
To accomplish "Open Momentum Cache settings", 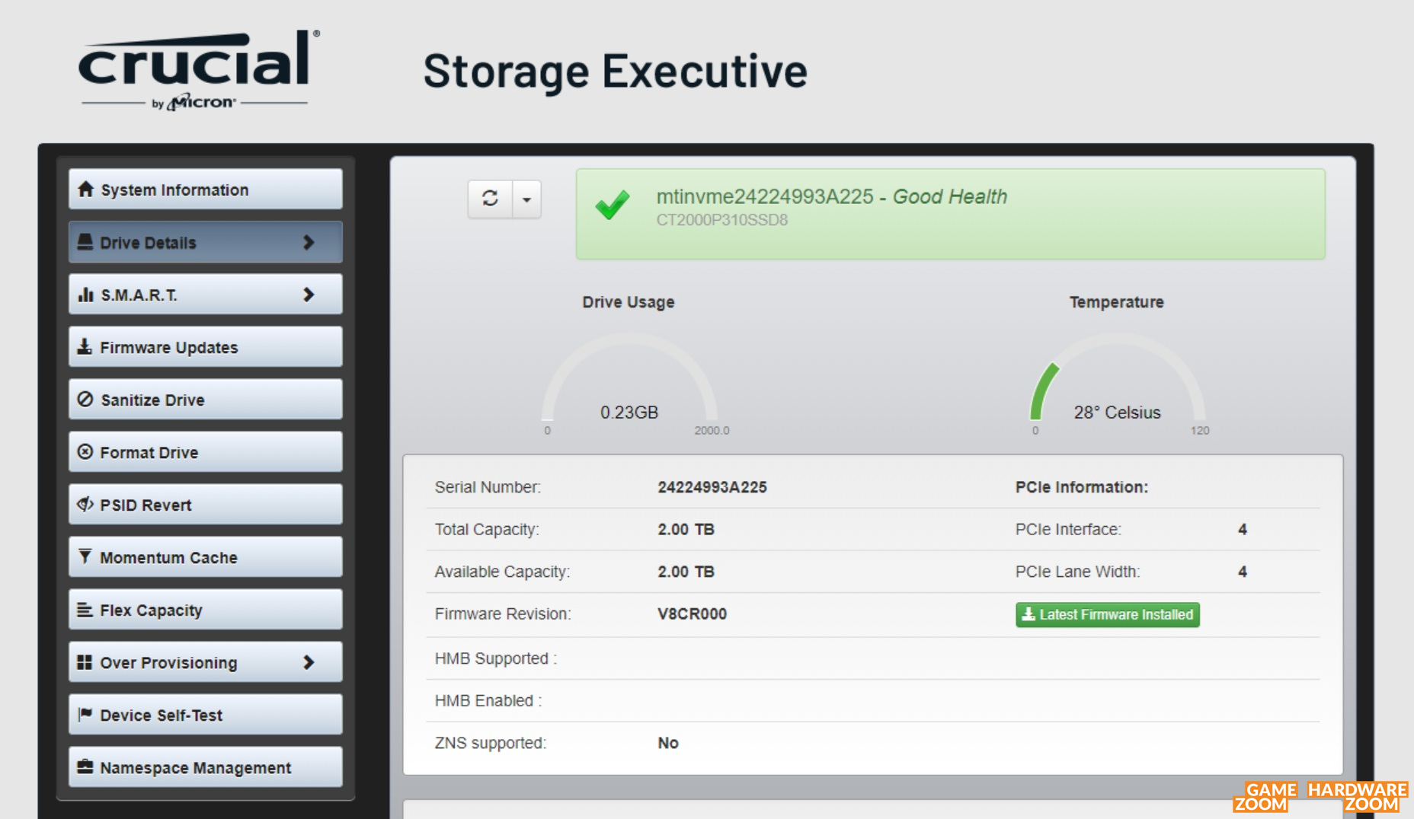I will point(206,557).
